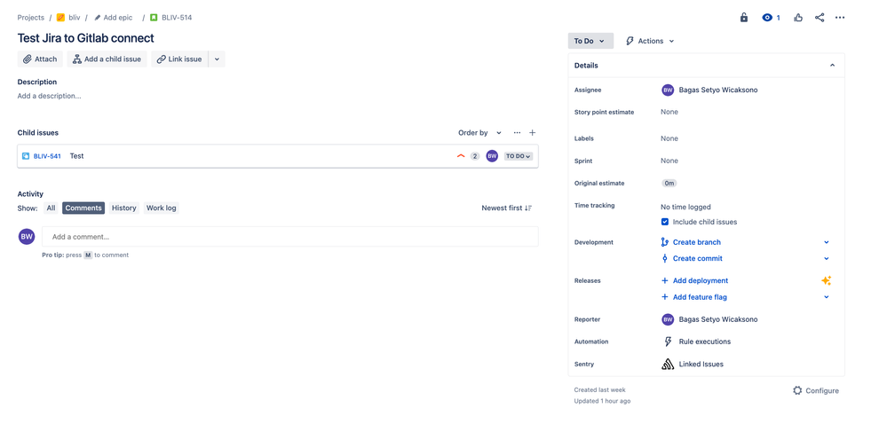
Task: Open child issue BLIV-541 link
Action: pos(47,156)
